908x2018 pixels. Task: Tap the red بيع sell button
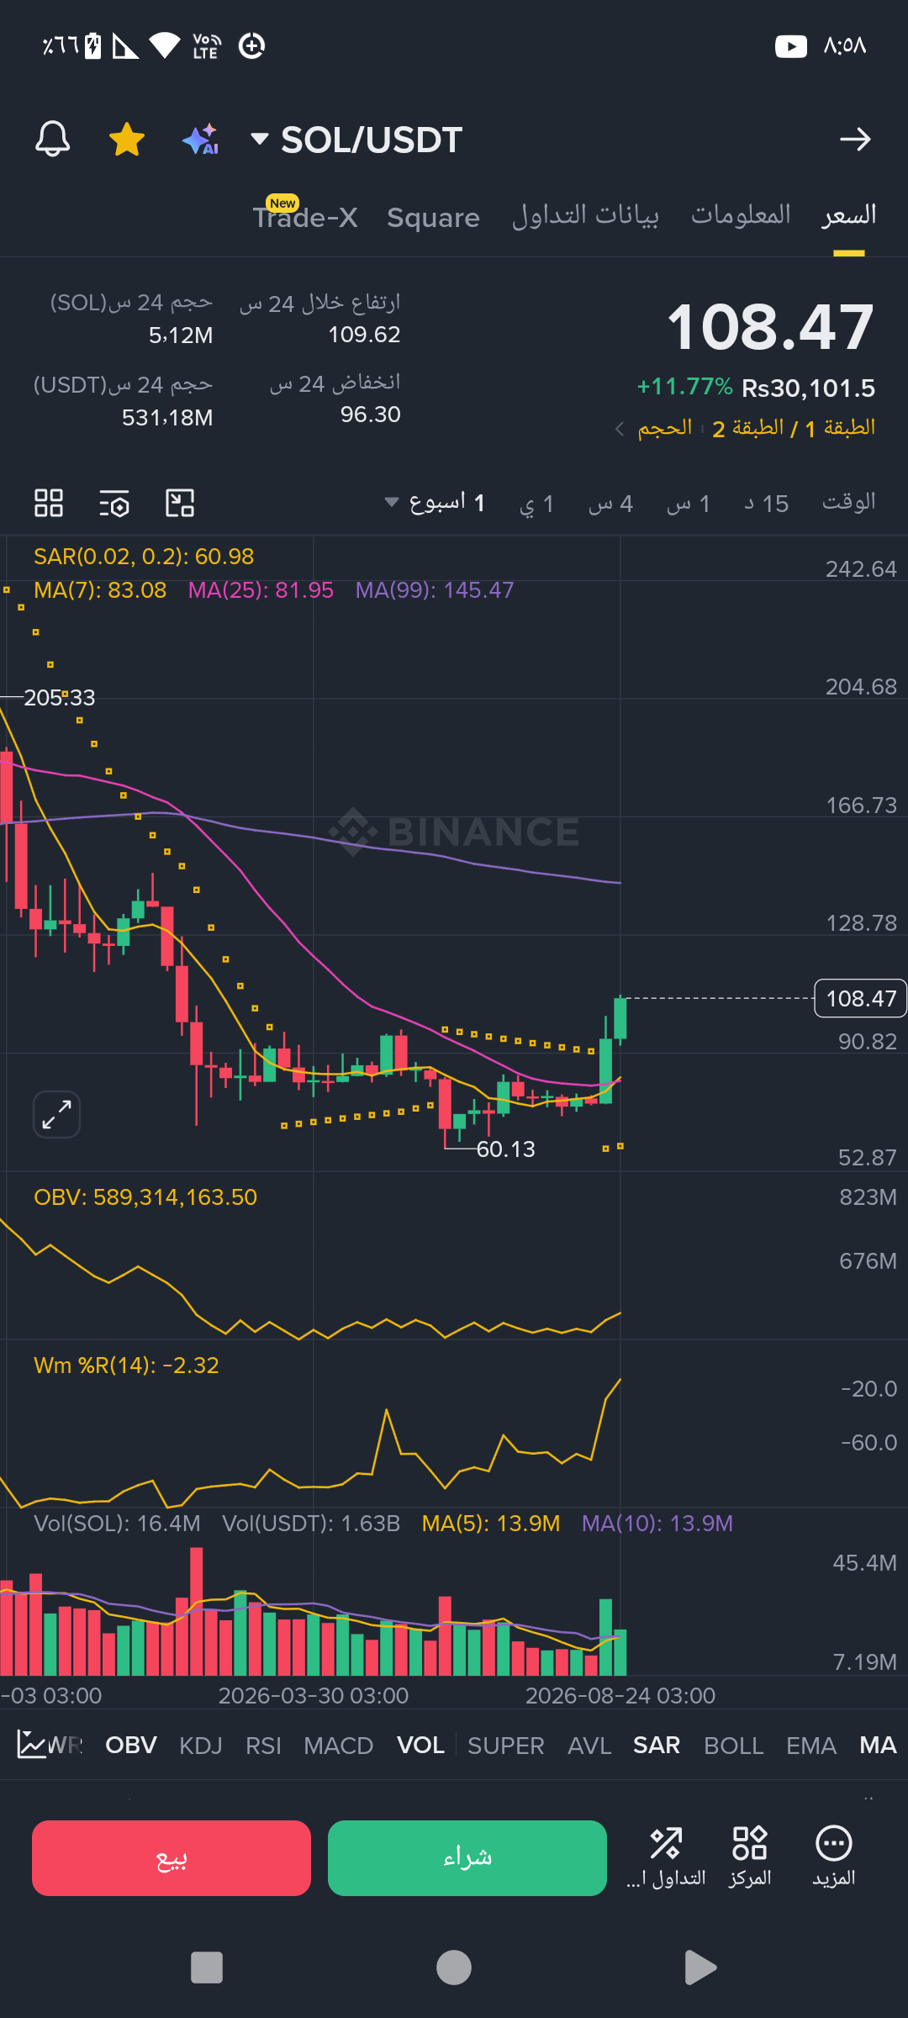[x=172, y=1858]
